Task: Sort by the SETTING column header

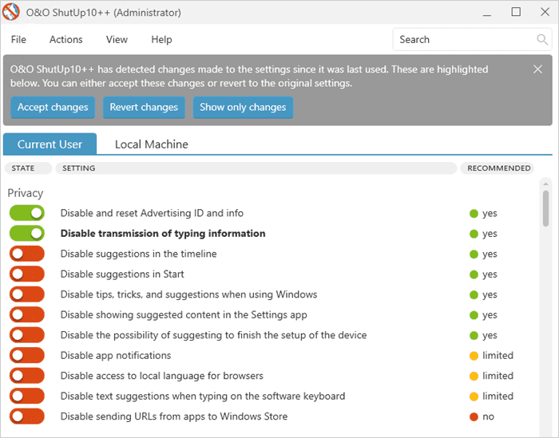Action: (x=256, y=168)
